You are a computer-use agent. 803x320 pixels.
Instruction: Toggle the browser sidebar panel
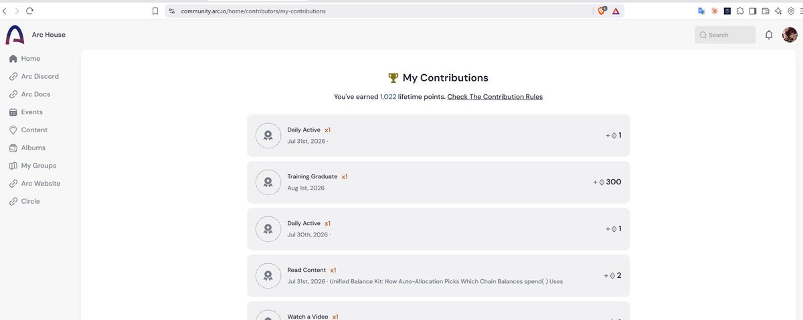pyautogui.click(x=753, y=11)
